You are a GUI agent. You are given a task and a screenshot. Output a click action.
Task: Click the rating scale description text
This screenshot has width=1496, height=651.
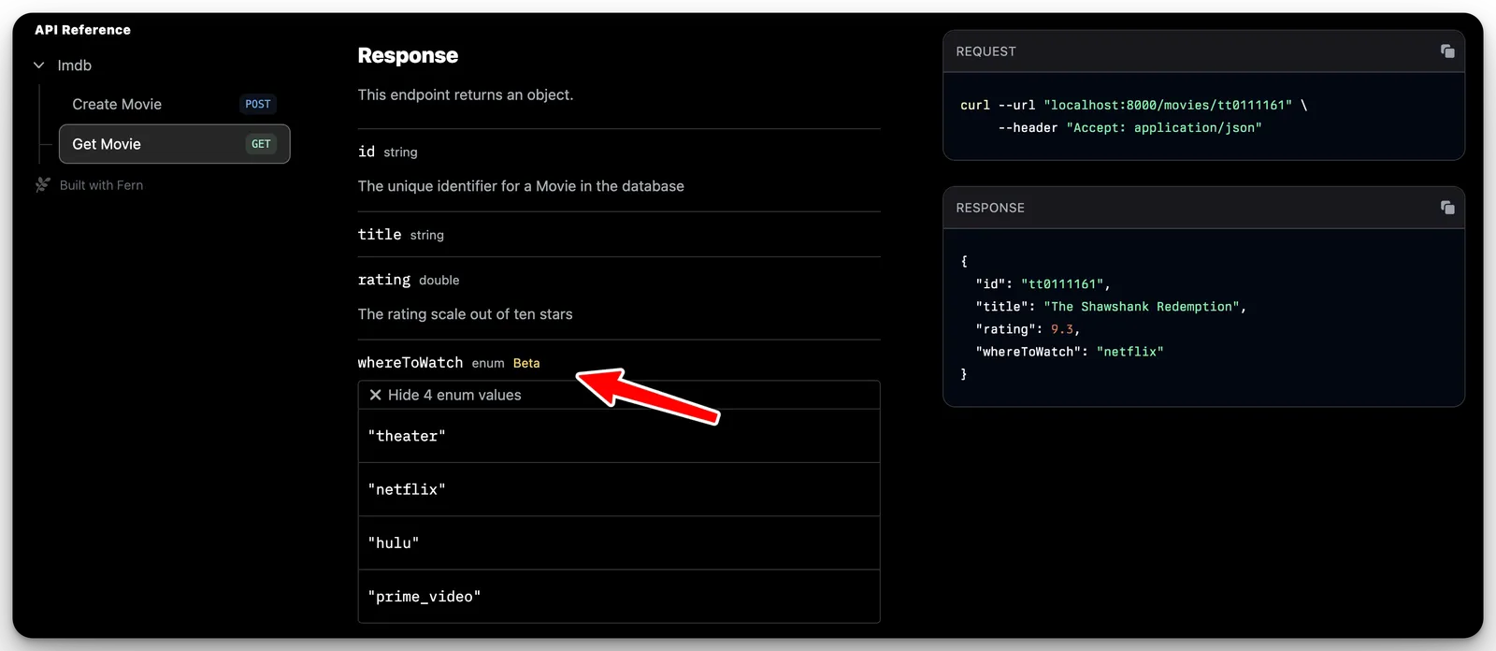pos(465,314)
